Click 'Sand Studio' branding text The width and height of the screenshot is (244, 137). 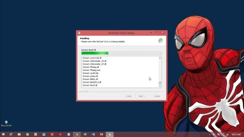point(84,91)
